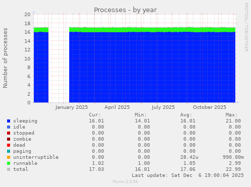Image resolution: width=251 pixels, height=187 pixels.
Task: Click the 'paging' legend label
Action: coord(22,151)
